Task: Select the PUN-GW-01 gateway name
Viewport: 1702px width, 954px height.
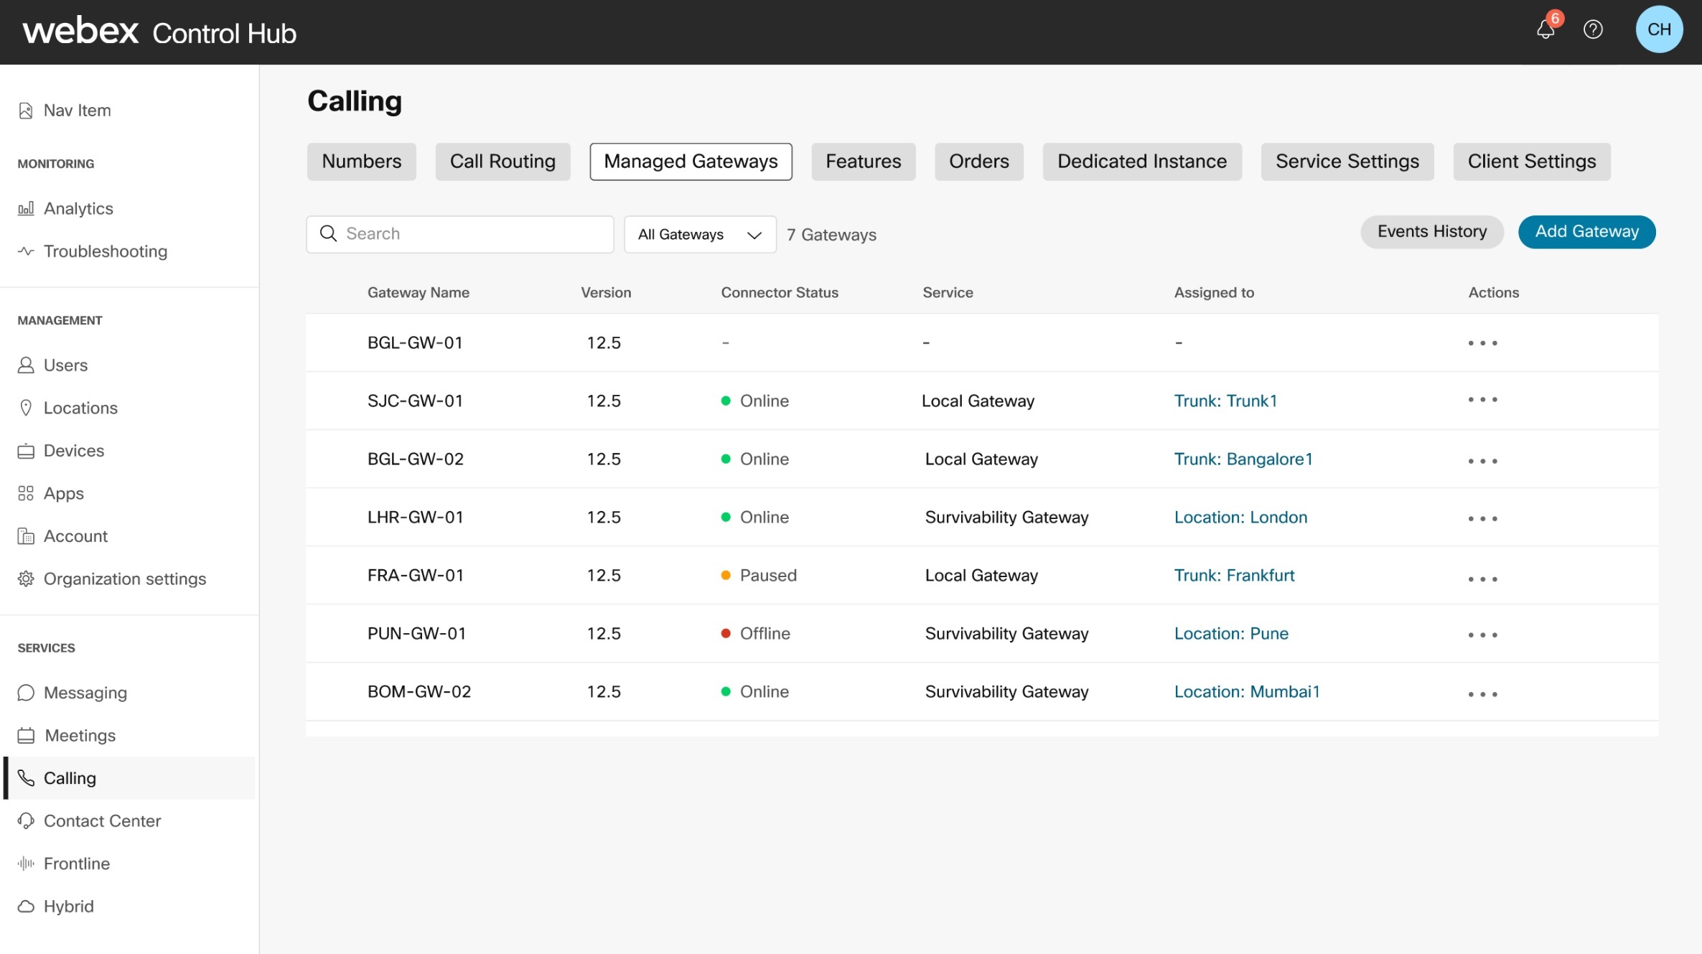Action: (416, 634)
